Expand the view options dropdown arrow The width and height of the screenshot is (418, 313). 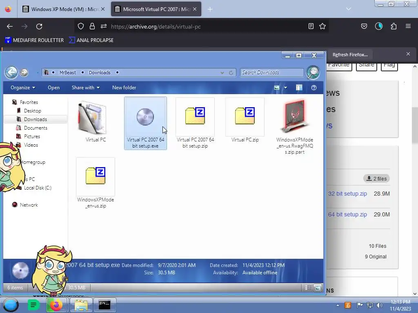coord(285,88)
